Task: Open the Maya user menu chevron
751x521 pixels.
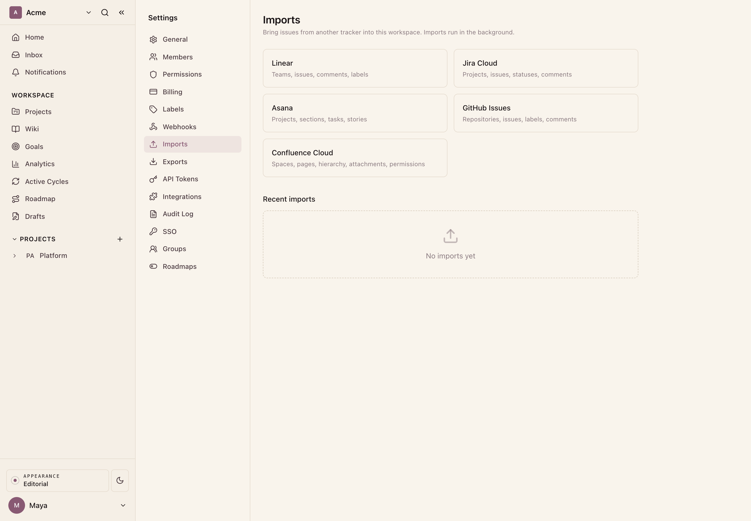Action: pos(123,505)
